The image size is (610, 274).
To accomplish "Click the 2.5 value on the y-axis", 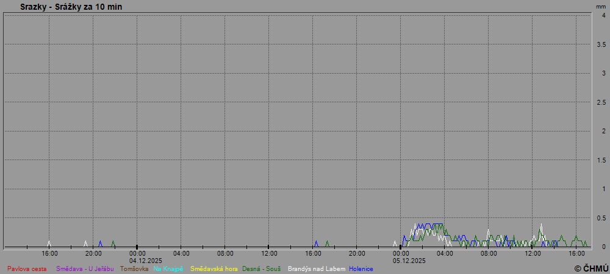I will coord(601,102).
